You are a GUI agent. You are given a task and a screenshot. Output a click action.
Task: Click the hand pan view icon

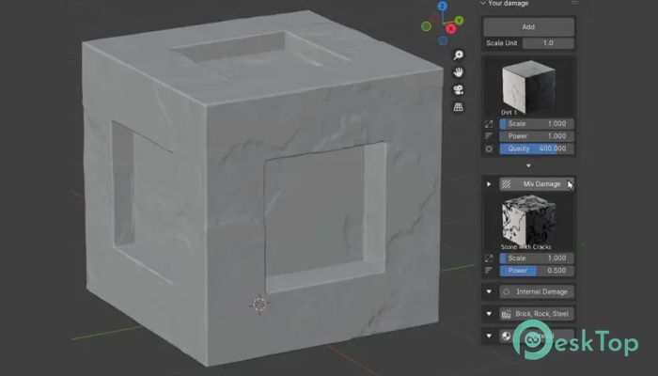459,72
